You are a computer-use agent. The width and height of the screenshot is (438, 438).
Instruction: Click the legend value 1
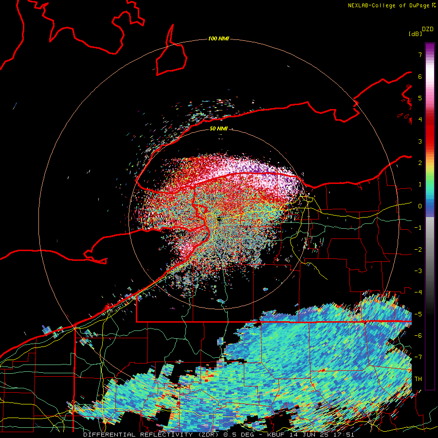click(420, 184)
